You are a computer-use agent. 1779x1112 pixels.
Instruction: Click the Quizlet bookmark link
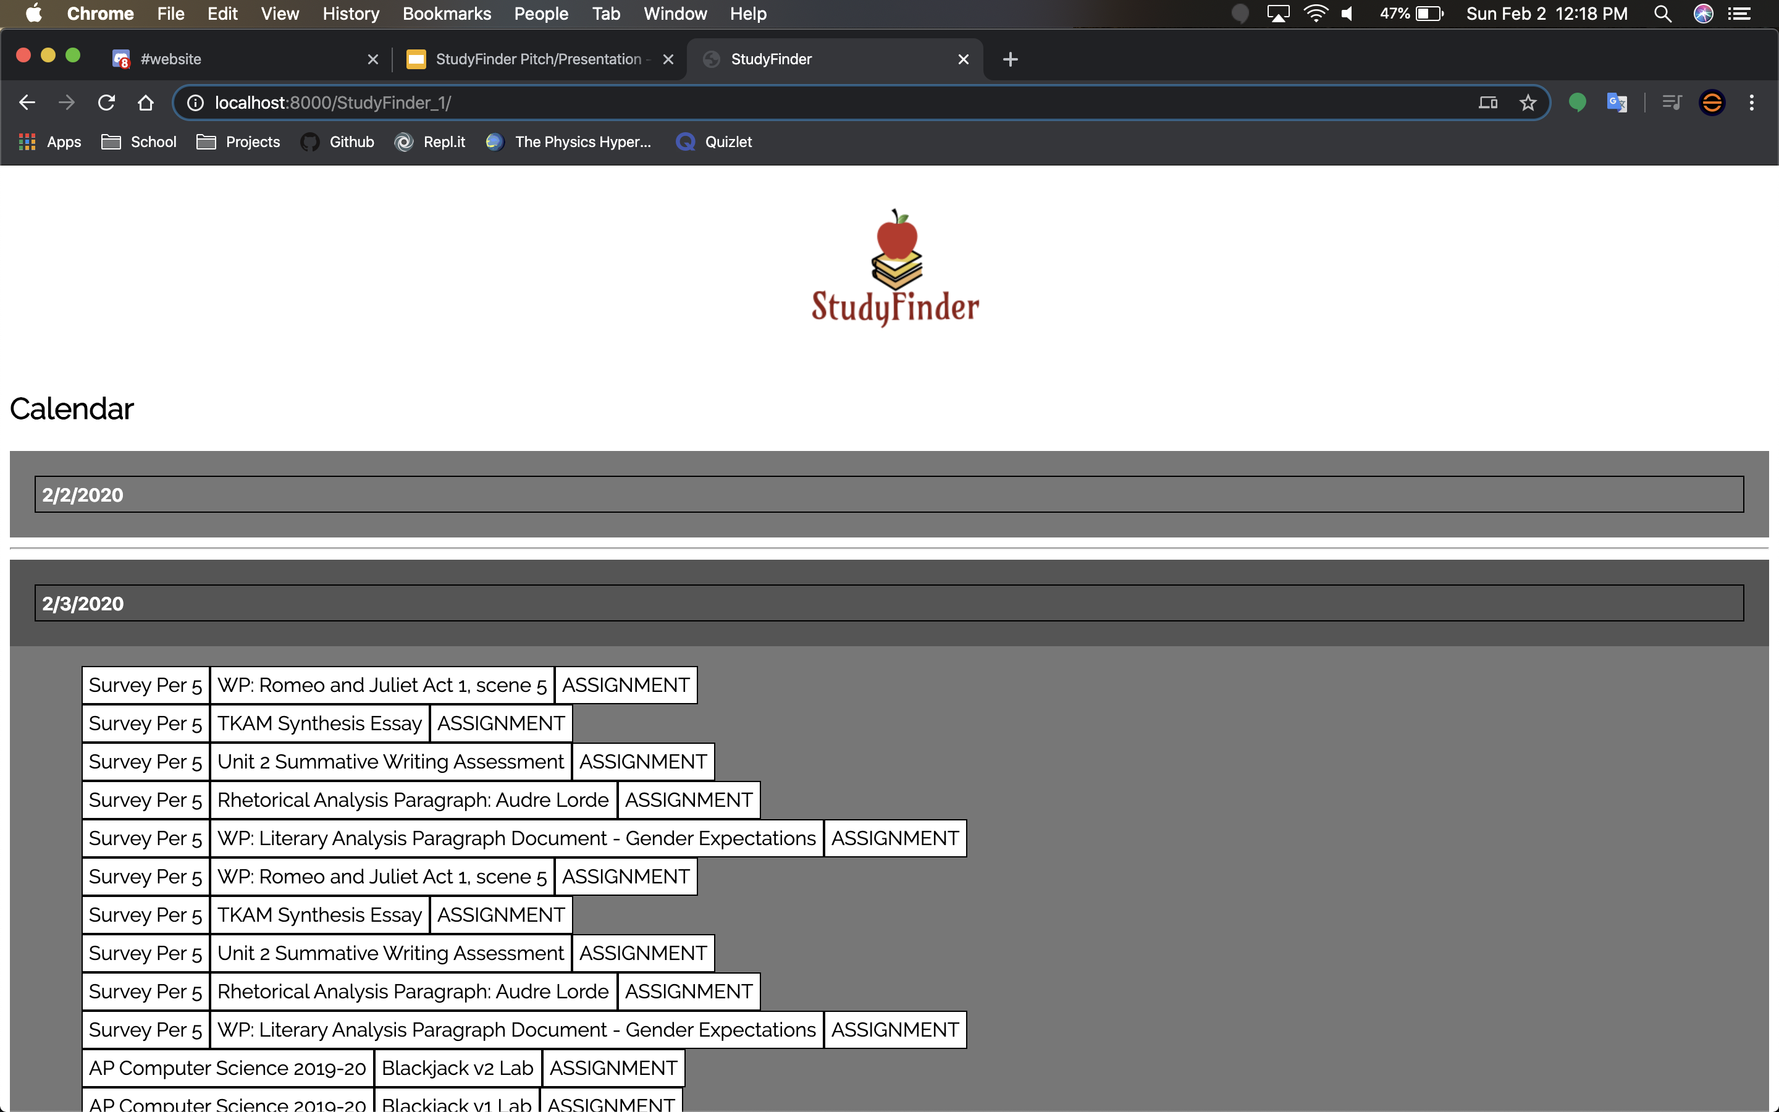pyautogui.click(x=714, y=142)
